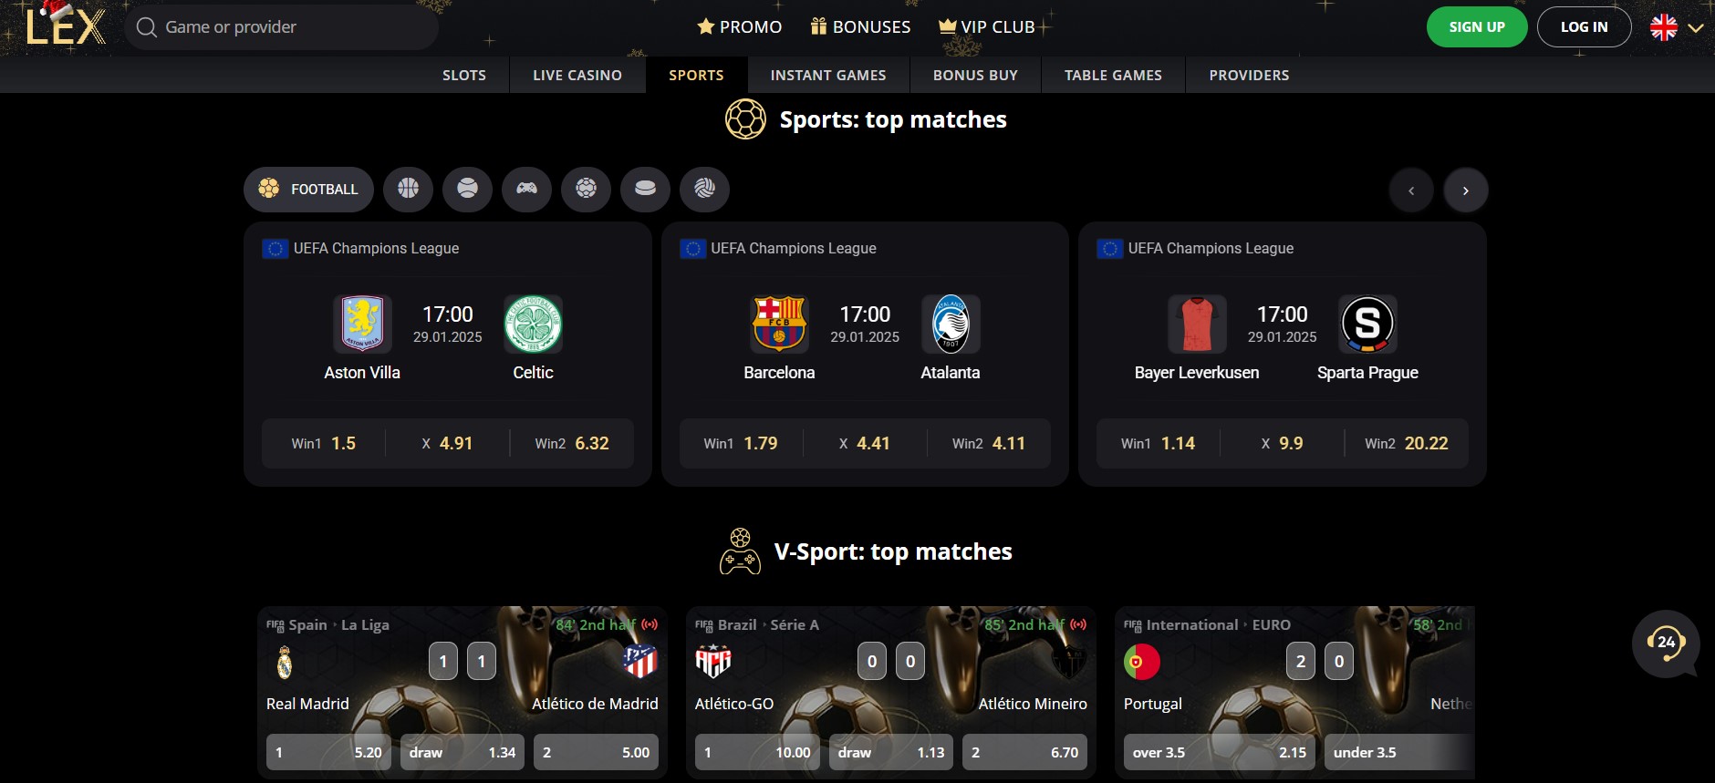The height and width of the screenshot is (783, 1715).
Task: Select the handball sport filter icon
Action: point(586,189)
